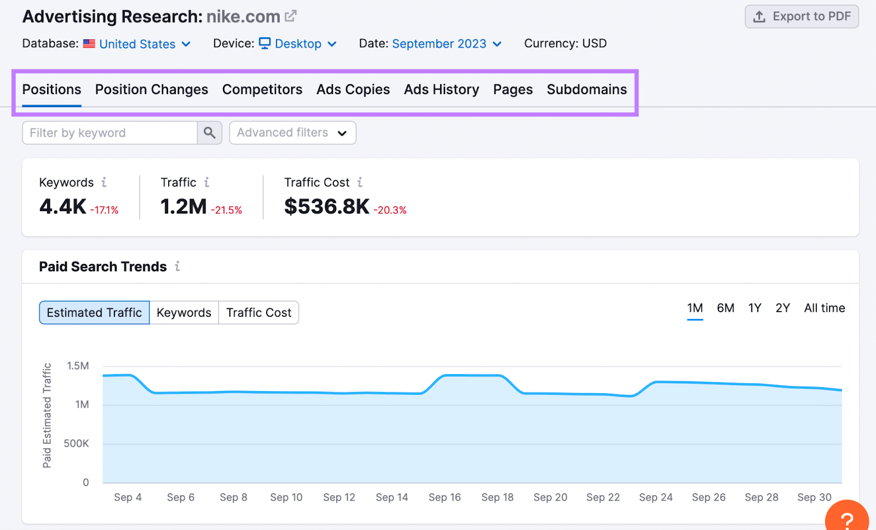Select the Estimated Traffic chart view
Screen dimensions: 876x530
tap(94, 312)
